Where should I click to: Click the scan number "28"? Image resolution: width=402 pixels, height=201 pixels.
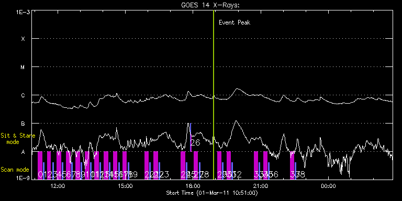click(204, 175)
